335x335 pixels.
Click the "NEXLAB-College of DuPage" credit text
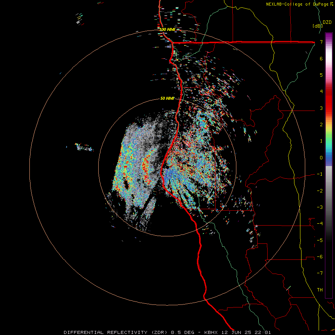pos(298,4)
